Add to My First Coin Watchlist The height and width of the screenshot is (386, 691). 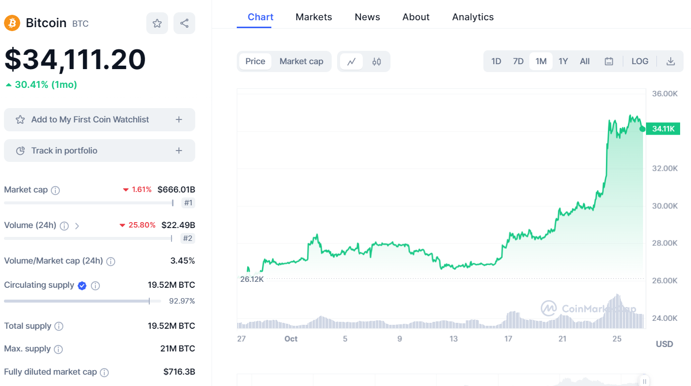click(x=99, y=119)
